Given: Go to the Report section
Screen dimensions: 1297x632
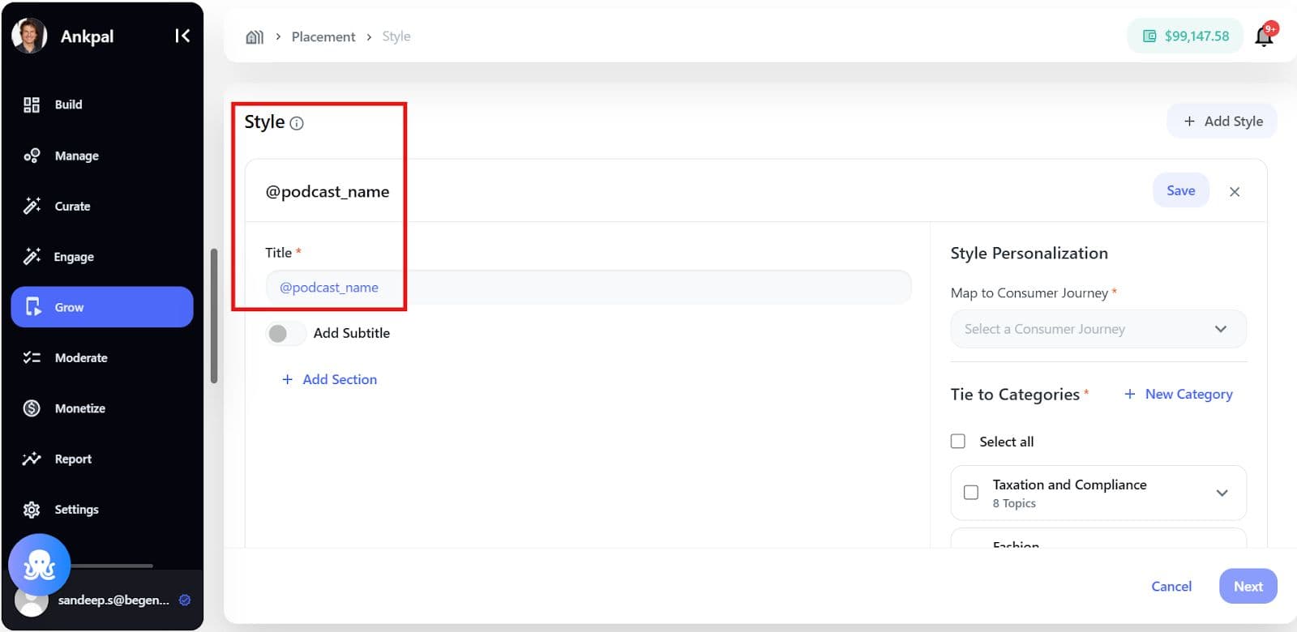Looking at the screenshot, I should pos(73,459).
